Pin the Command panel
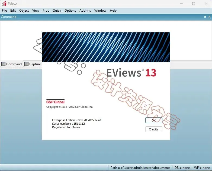This screenshot has width=212, height=171. click(205, 17)
